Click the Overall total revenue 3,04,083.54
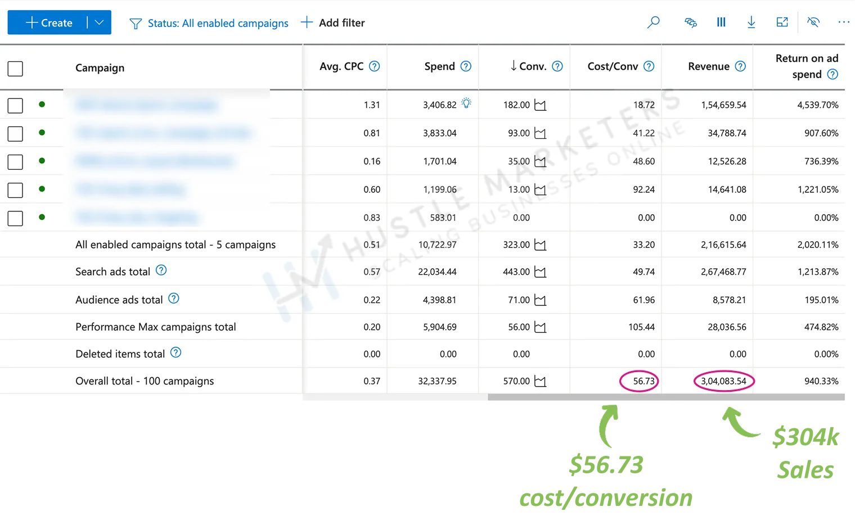The height and width of the screenshot is (516, 855). [723, 381]
